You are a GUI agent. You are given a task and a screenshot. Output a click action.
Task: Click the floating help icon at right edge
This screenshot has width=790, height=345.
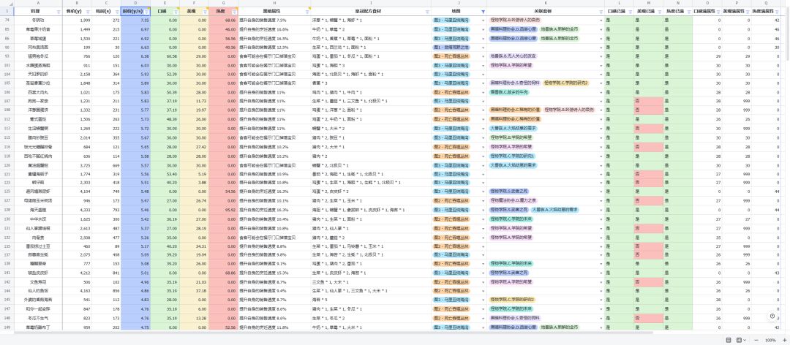772,316
